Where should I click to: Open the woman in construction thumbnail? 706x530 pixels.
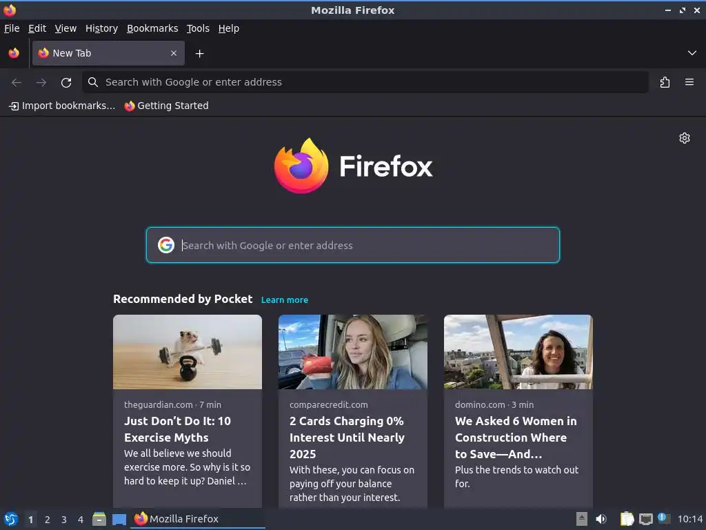coord(518,351)
